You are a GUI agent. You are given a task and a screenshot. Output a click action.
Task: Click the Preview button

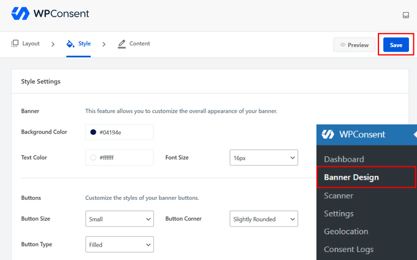pos(354,45)
